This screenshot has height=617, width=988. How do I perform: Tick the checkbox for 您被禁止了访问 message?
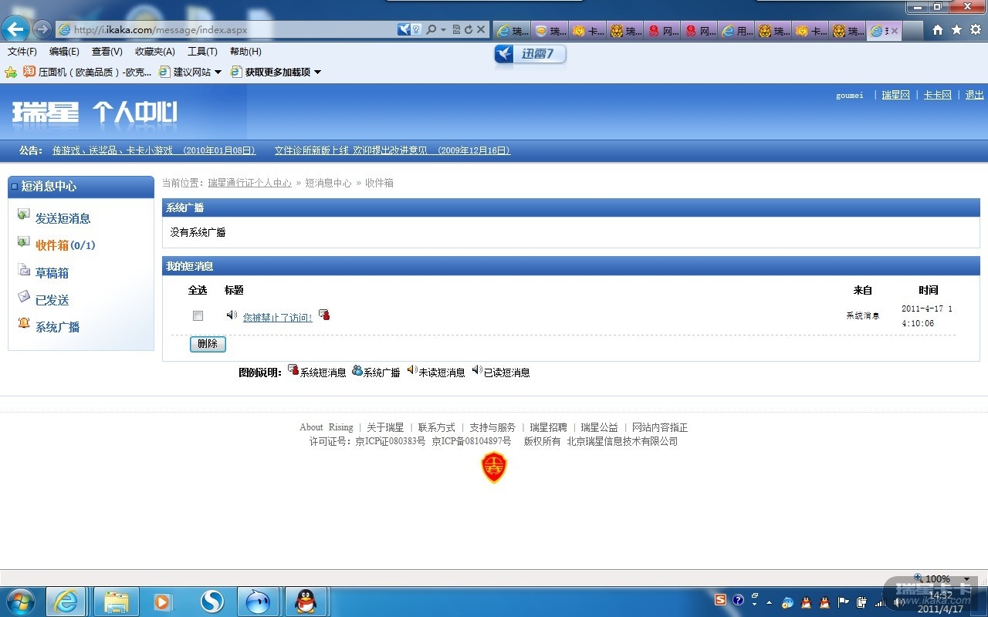[198, 315]
